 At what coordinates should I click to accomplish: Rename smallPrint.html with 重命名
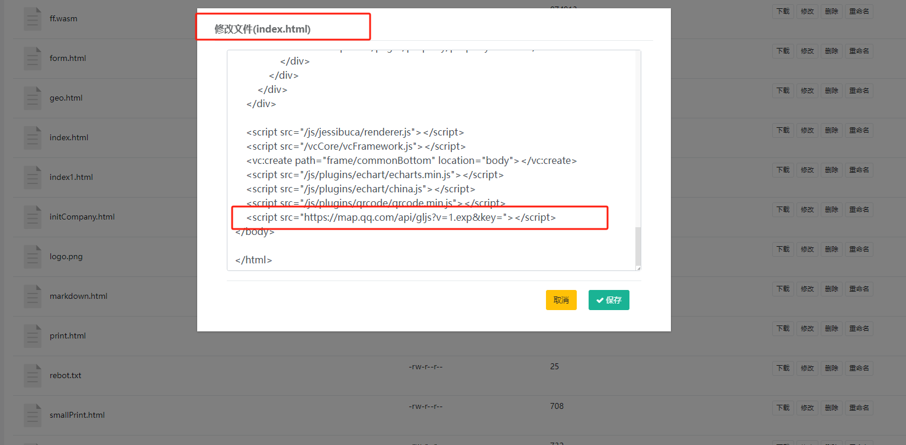pyautogui.click(x=859, y=408)
